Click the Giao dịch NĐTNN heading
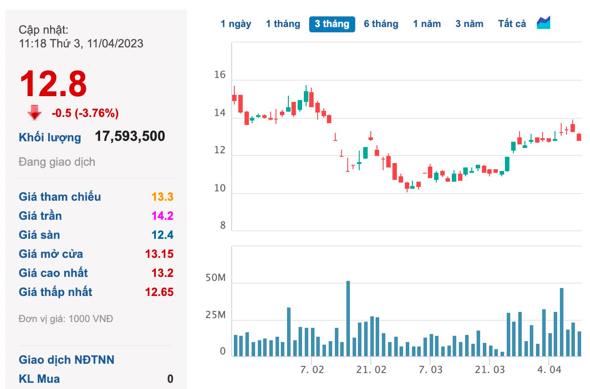 (66, 360)
